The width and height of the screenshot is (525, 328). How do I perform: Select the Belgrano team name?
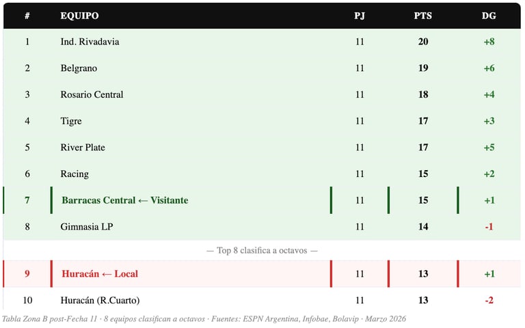pyautogui.click(x=79, y=68)
